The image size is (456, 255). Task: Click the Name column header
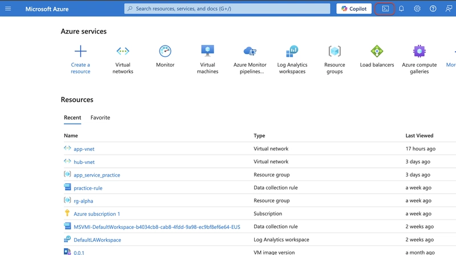tap(71, 135)
